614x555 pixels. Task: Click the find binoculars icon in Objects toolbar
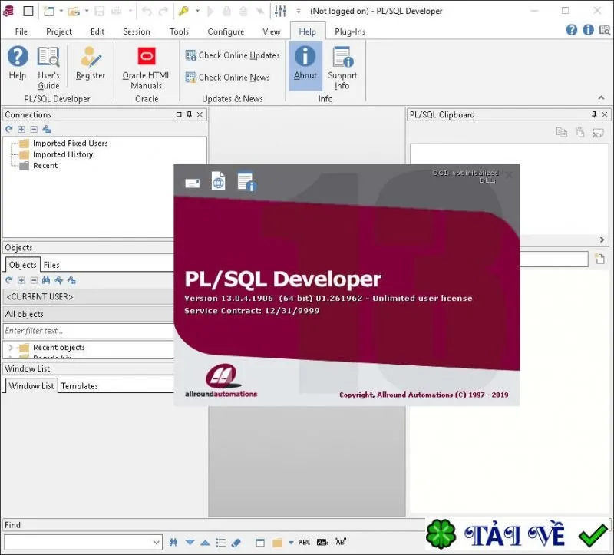pyautogui.click(x=46, y=280)
